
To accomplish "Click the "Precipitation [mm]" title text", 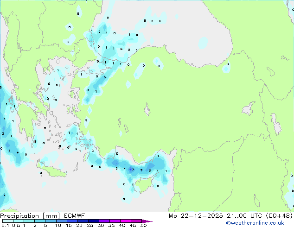I will point(30,216).
